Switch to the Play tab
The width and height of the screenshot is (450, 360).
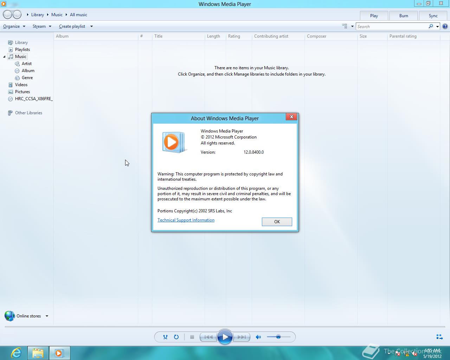click(374, 16)
